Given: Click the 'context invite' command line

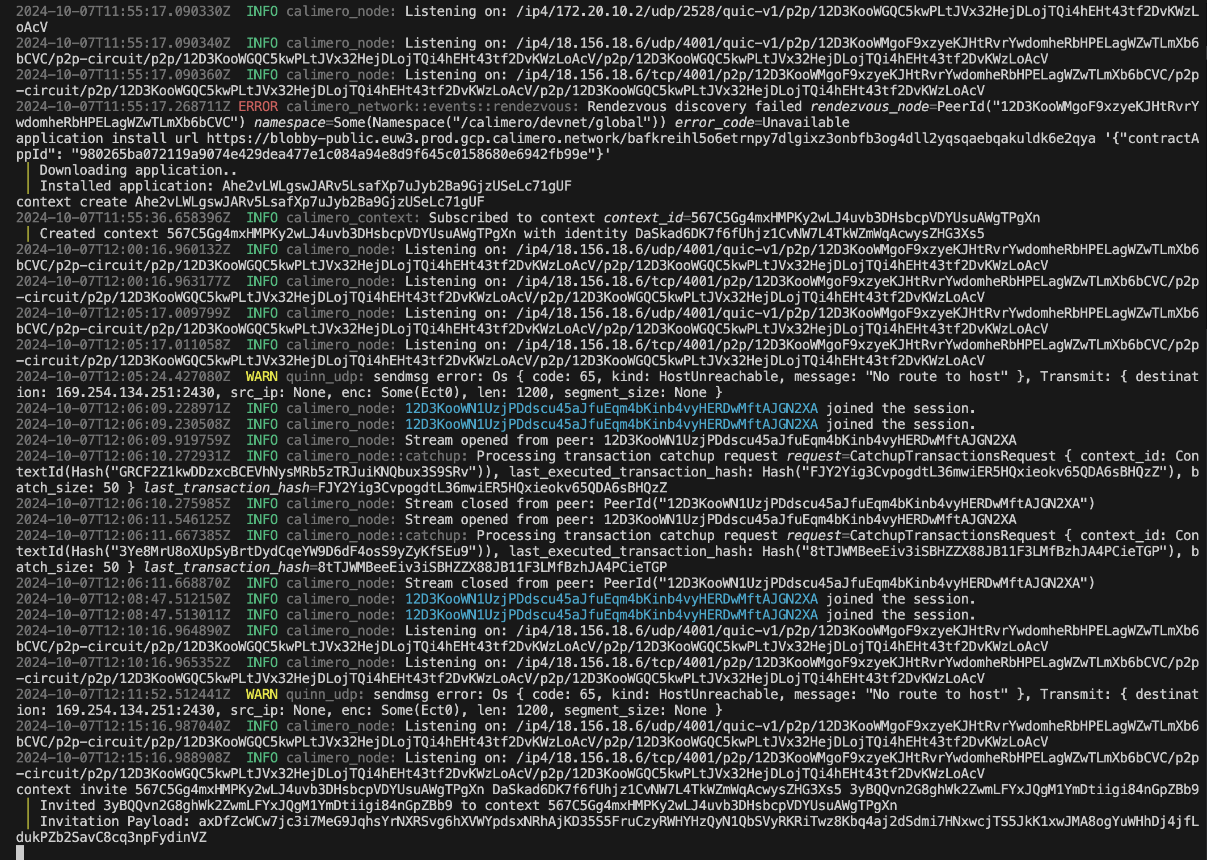Looking at the screenshot, I should coord(607,790).
